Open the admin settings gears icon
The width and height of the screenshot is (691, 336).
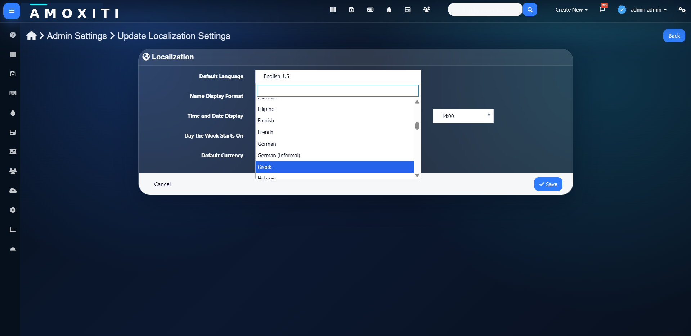click(x=682, y=10)
